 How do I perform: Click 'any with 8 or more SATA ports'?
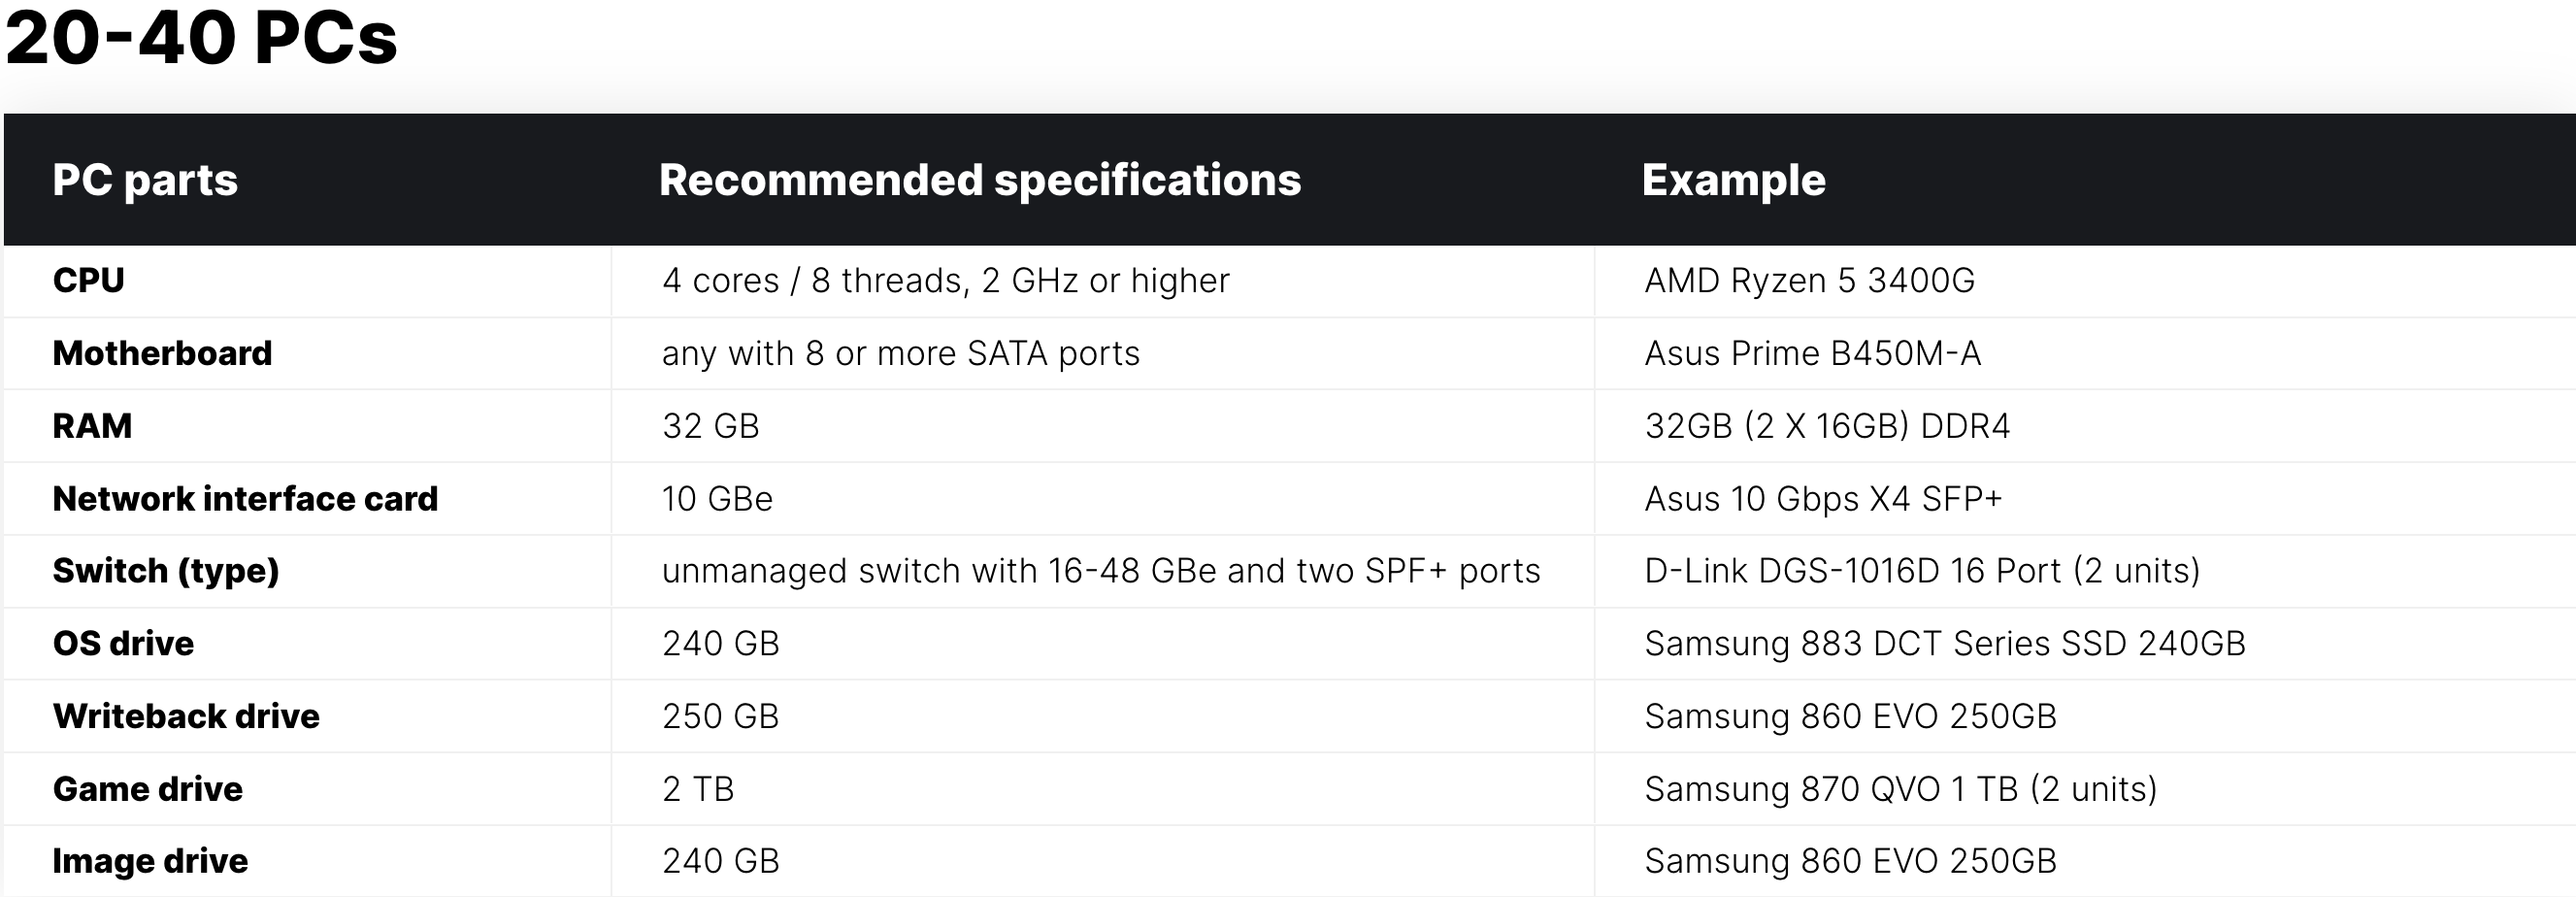(901, 353)
